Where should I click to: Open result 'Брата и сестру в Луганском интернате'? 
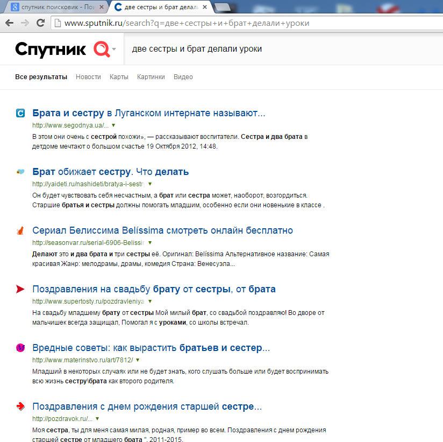coord(149,113)
